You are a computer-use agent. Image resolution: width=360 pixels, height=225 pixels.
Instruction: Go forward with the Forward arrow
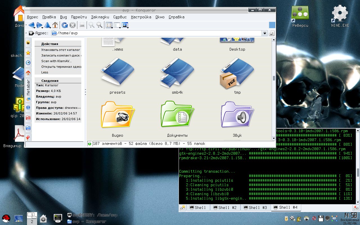[x=39, y=25]
